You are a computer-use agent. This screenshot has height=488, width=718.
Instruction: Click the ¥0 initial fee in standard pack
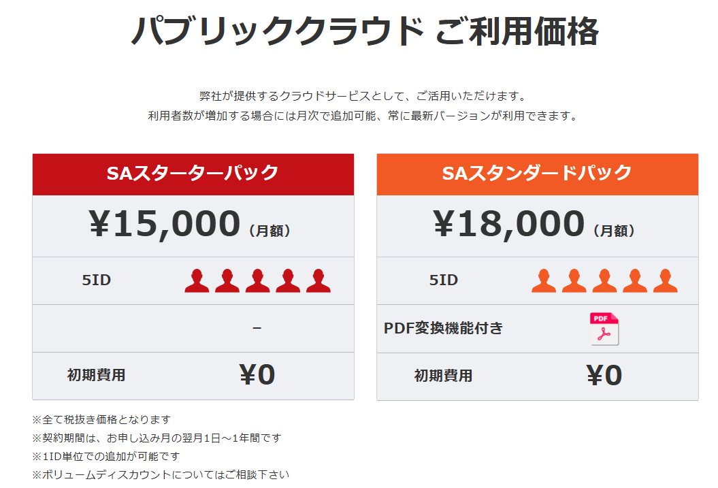(604, 375)
